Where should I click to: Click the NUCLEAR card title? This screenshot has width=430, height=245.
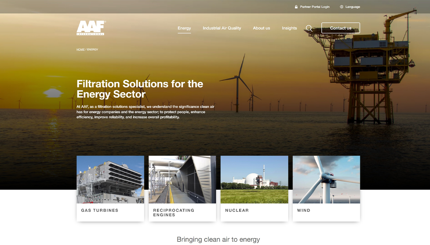[237, 210]
